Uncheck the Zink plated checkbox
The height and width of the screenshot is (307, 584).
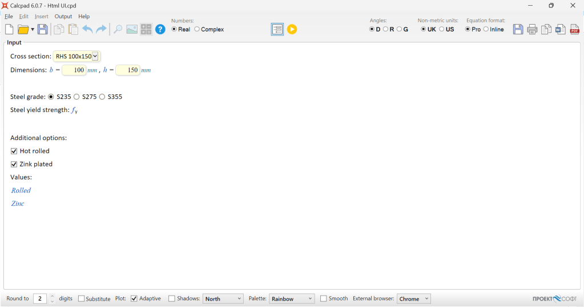[x=14, y=165]
